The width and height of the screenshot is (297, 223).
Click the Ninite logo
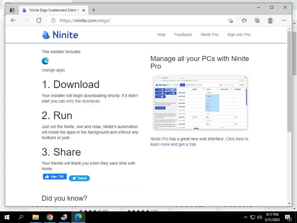tap(60, 35)
